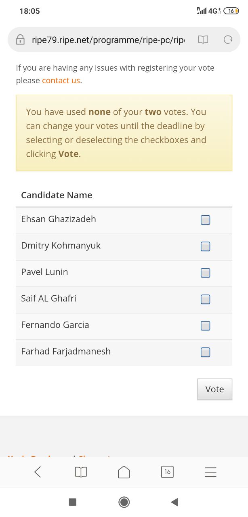Open bookmarks from bottom toolbar book icon
Screen dimensions: 248x517
point(81,472)
